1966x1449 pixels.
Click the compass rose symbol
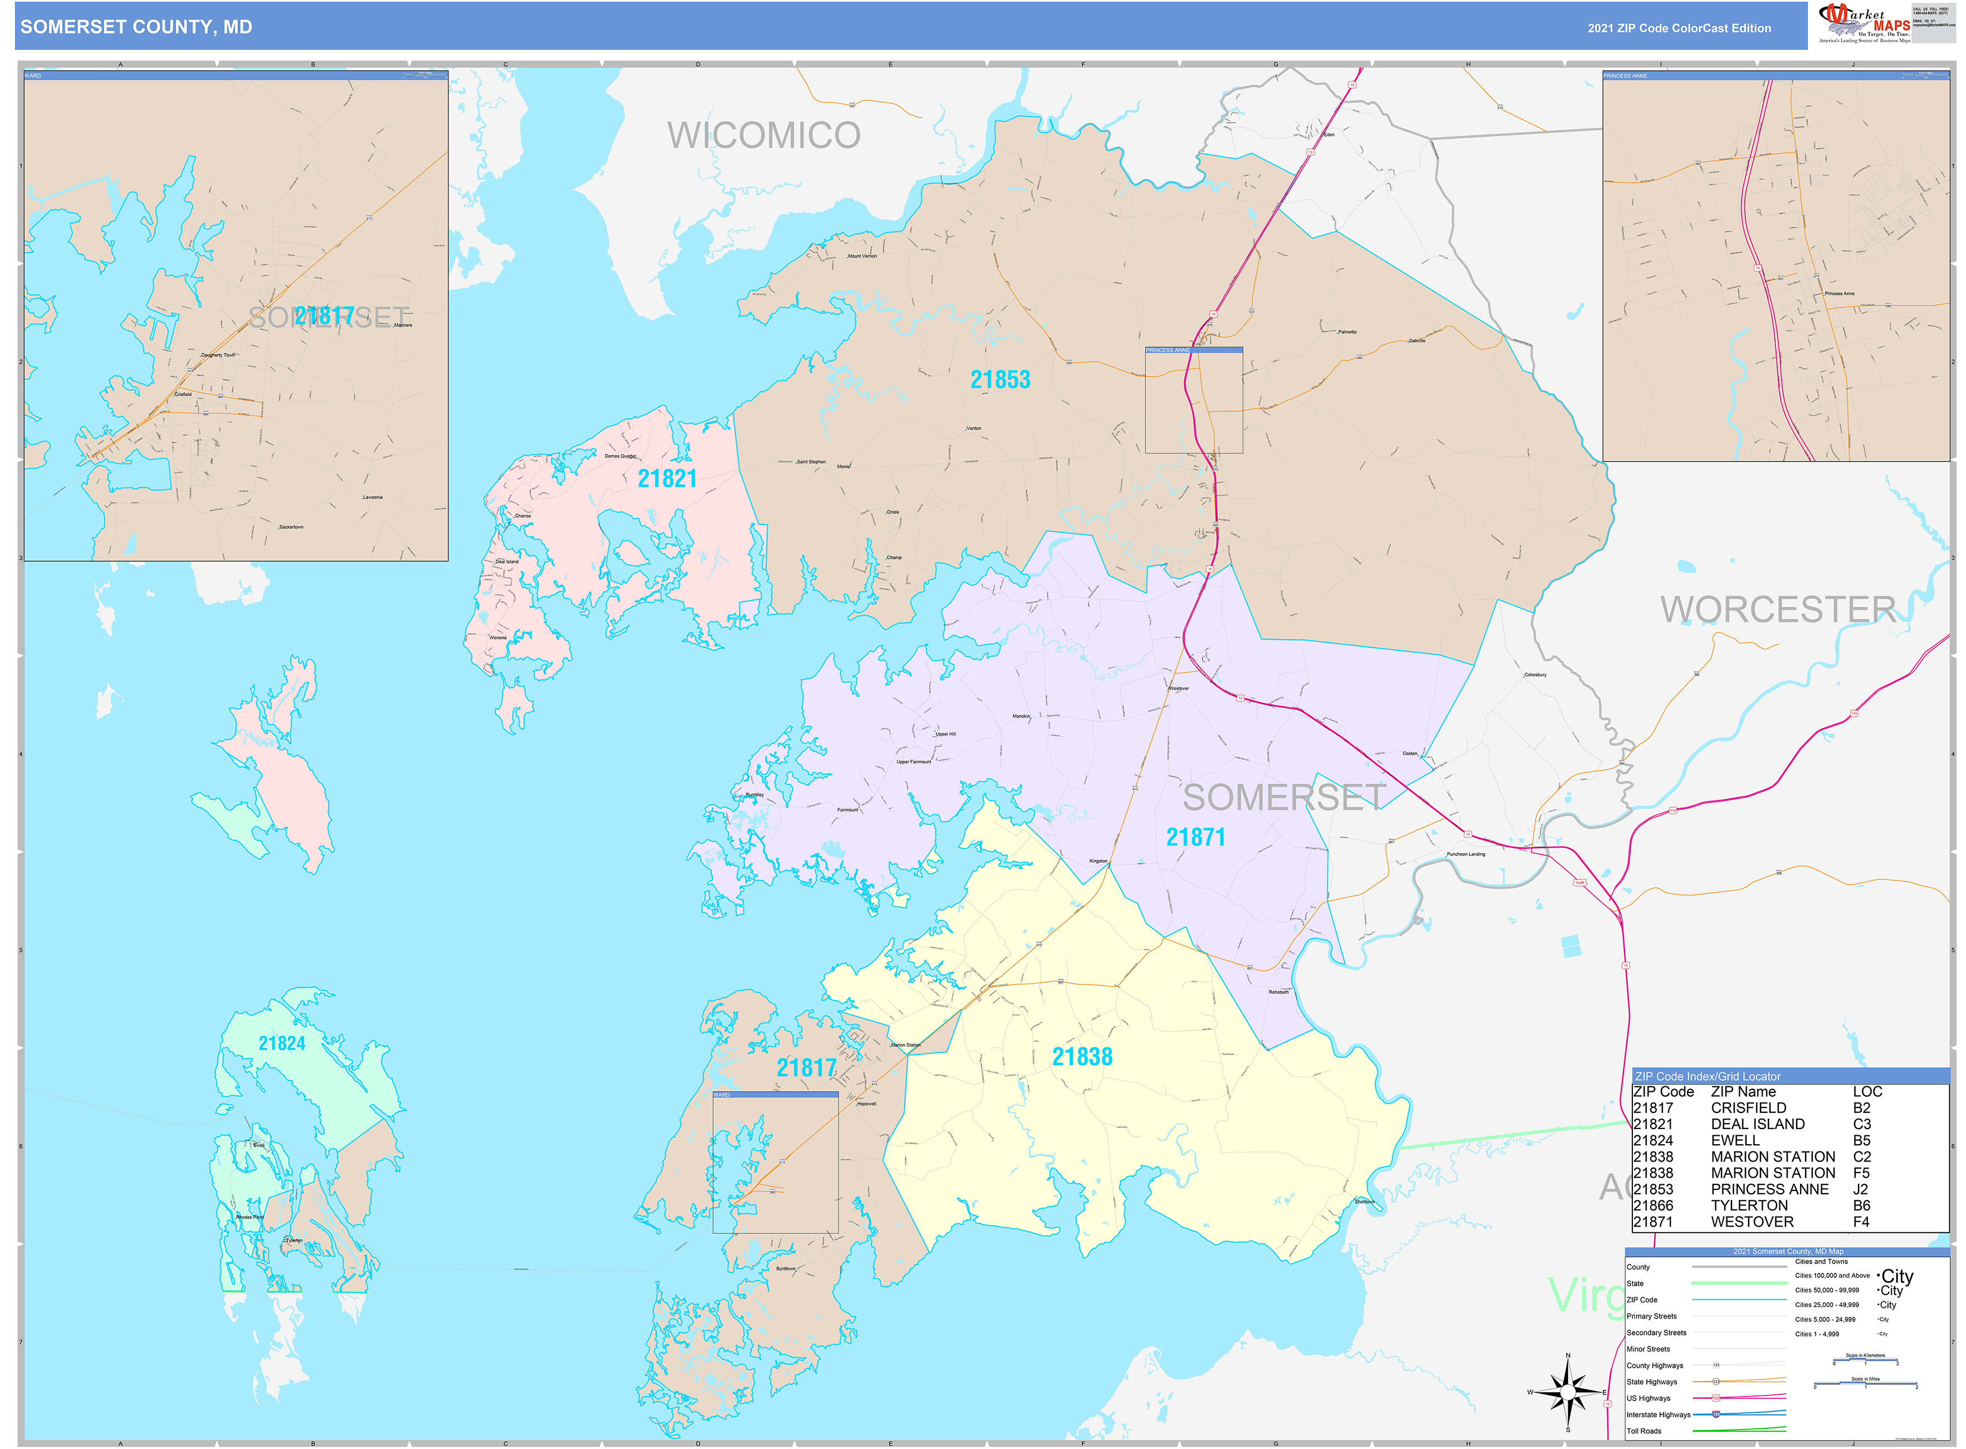pyautogui.click(x=1568, y=1391)
